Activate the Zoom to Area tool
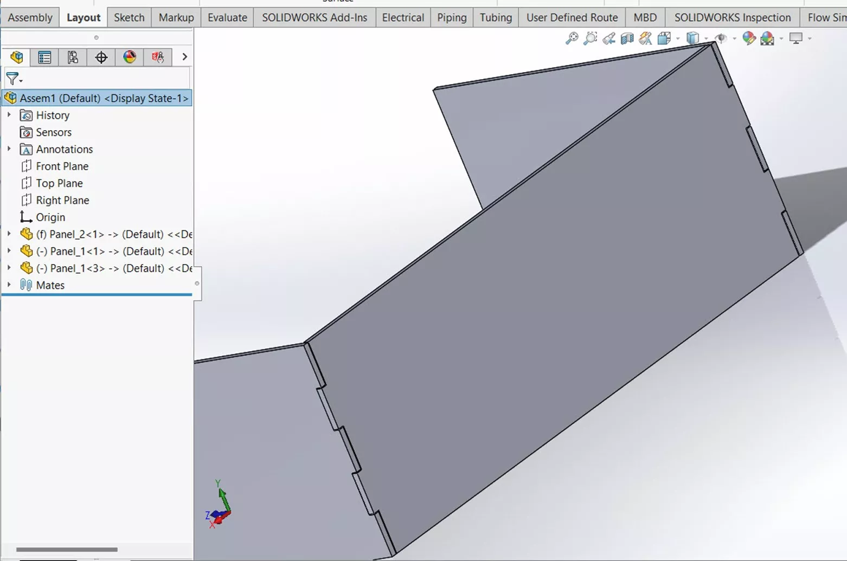 click(590, 38)
